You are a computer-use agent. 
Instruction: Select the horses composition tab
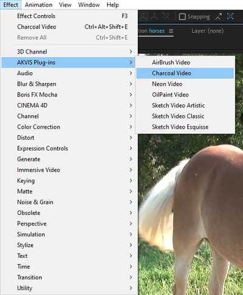156,31
